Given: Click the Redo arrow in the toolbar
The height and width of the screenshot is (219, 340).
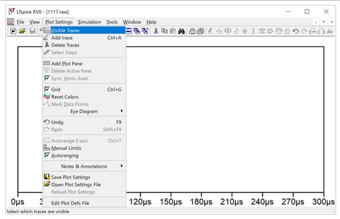Looking at the screenshot, I should (x=304, y=31).
